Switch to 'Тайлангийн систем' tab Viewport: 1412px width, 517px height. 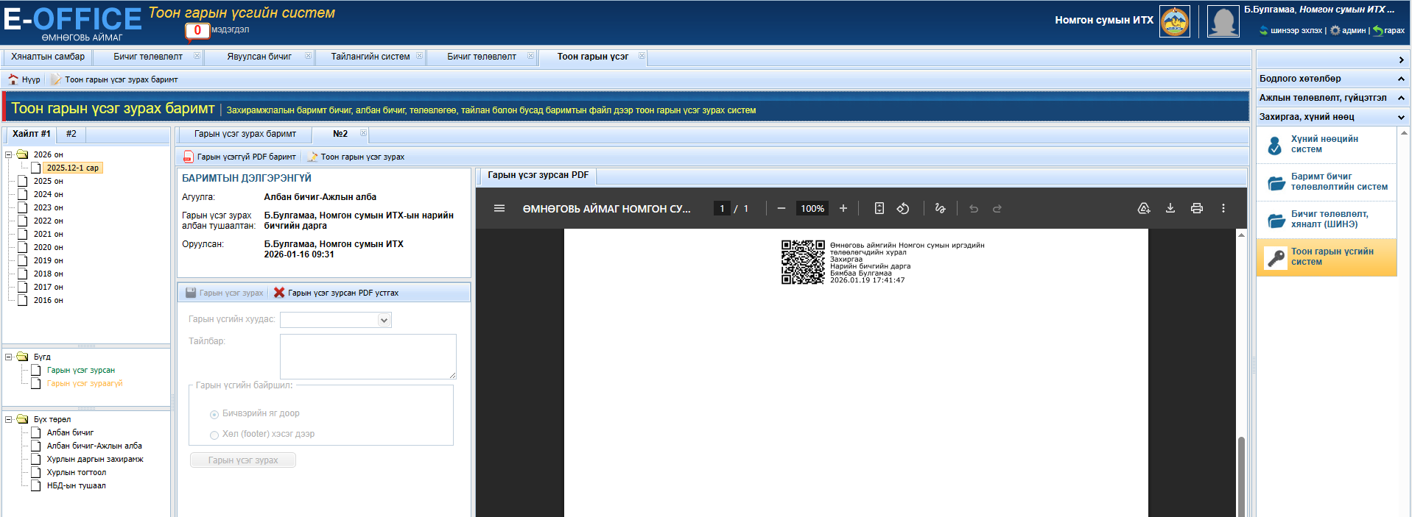370,57
